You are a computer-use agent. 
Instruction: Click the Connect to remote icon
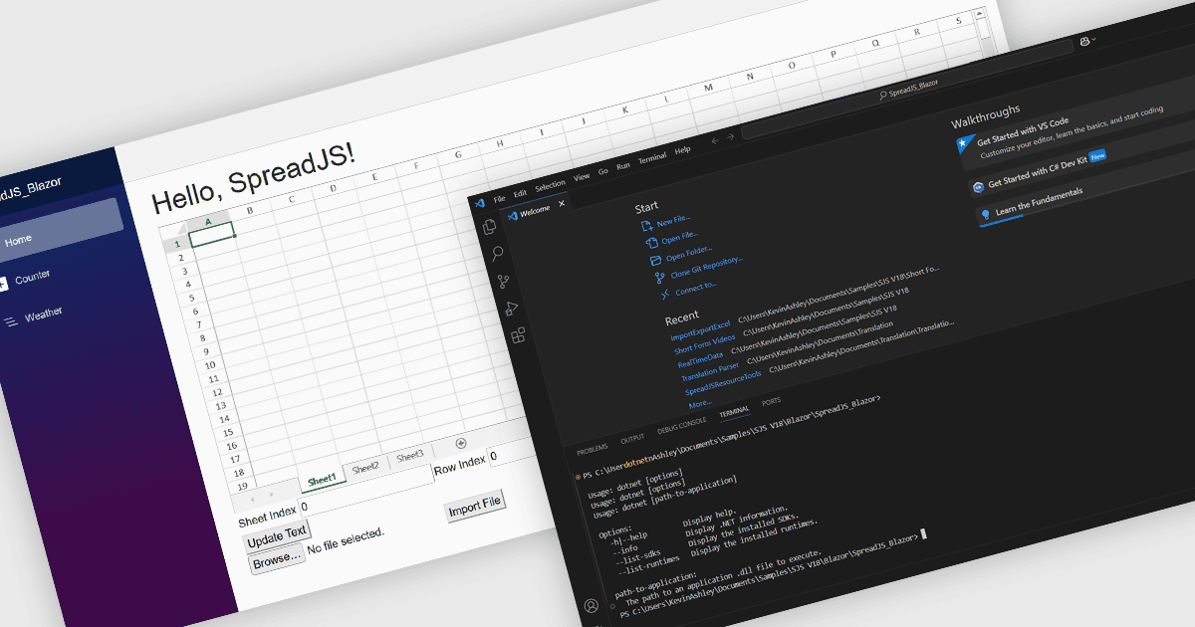(x=664, y=294)
